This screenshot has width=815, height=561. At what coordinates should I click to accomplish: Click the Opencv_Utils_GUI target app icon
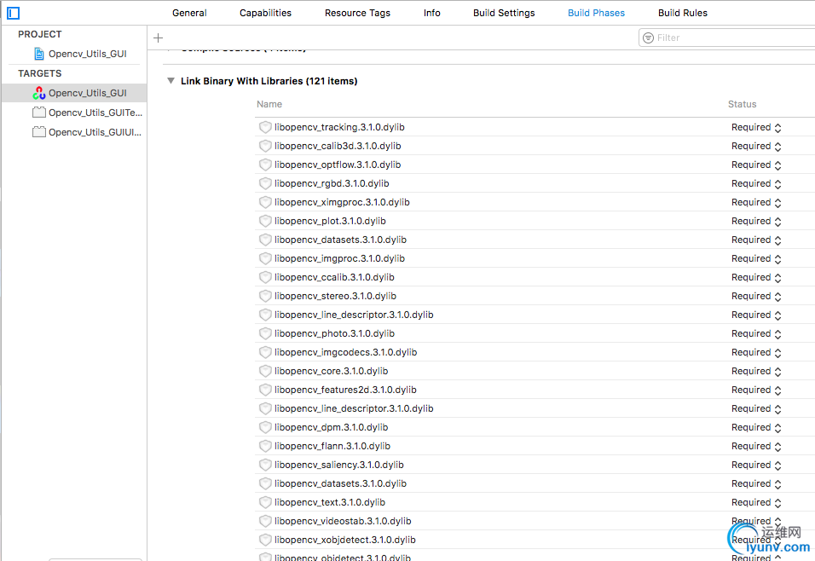coord(39,93)
